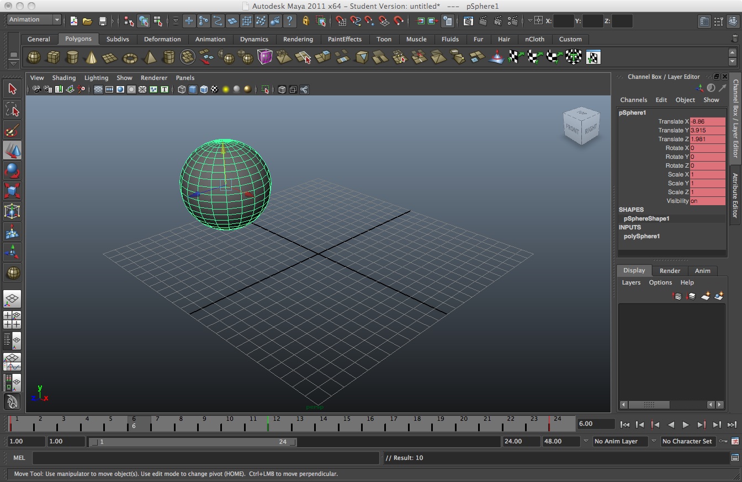742x482 pixels.
Task: Select the Rotate tool
Action: pyautogui.click(x=12, y=170)
